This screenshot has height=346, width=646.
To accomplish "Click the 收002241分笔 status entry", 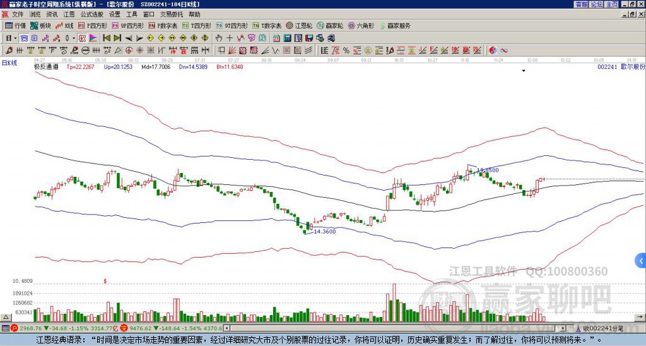I will pos(602,328).
